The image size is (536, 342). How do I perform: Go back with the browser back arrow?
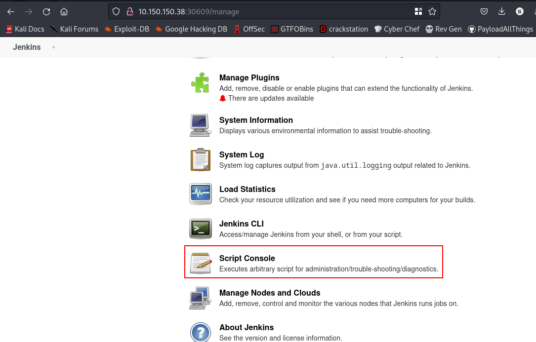11,12
